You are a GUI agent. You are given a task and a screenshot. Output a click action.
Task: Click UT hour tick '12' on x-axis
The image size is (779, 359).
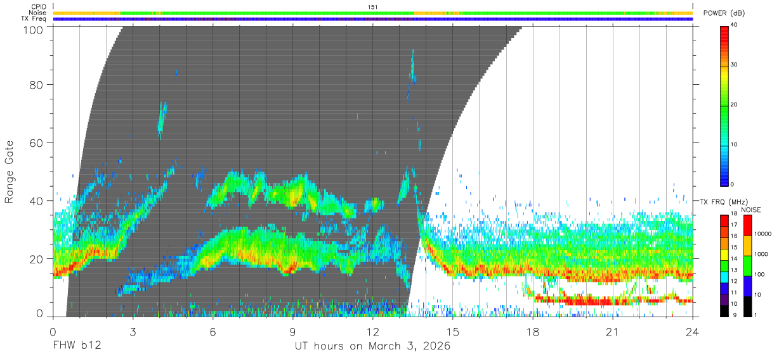(373, 331)
